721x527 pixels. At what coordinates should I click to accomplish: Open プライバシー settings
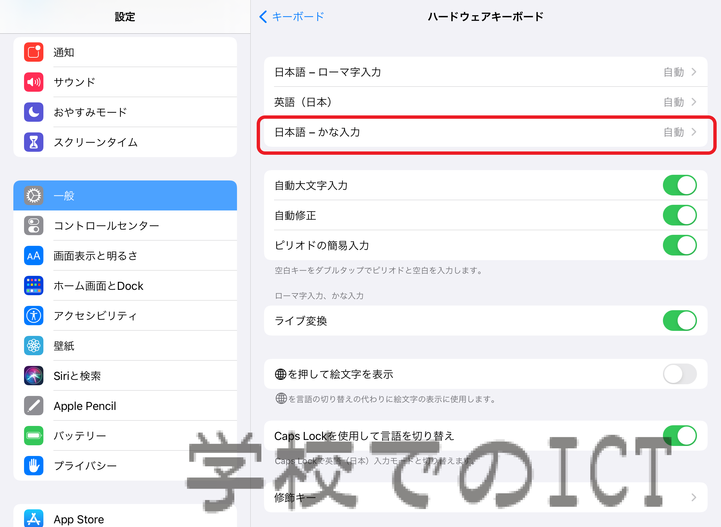[x=125, y=466]
